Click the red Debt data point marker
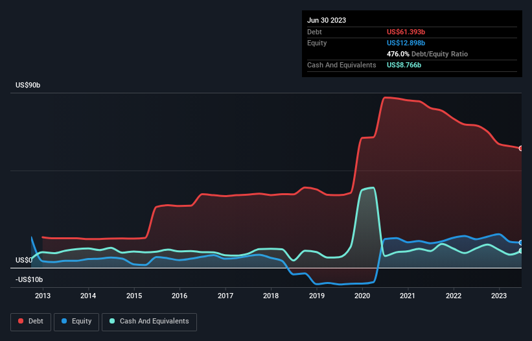Image resolution: width=532 pixels, height=341 pixels. [521, 148]
